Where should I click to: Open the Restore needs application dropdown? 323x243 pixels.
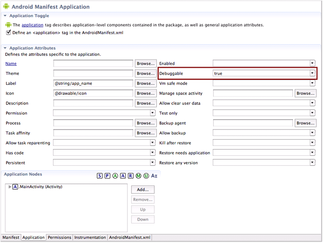pyautogui.click(x=312, y=152)
